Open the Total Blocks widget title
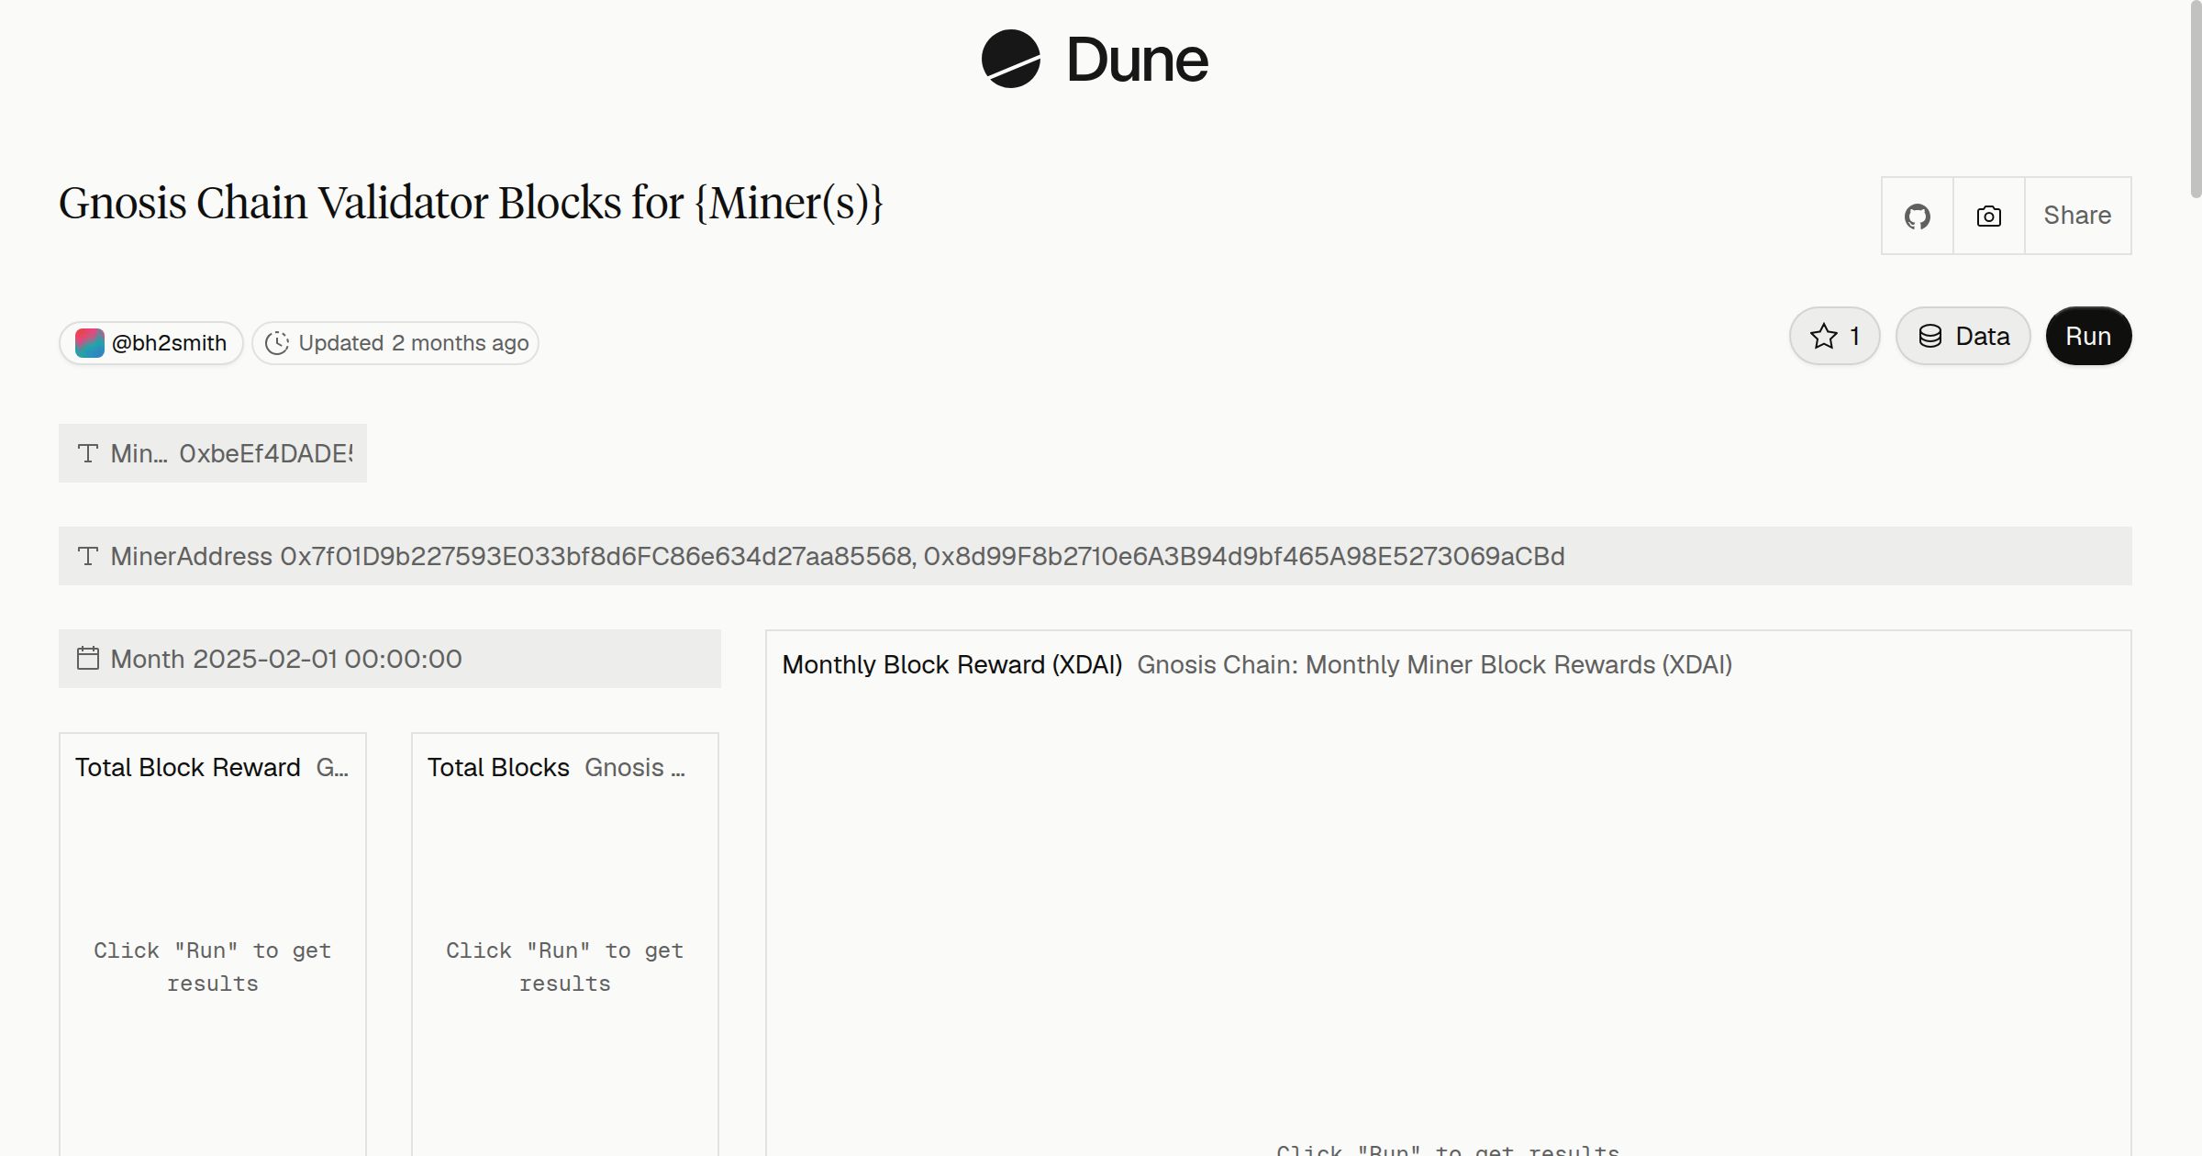Image resolution: width=2202 pixels, height=1156 pixels. [x=498, y=767]
